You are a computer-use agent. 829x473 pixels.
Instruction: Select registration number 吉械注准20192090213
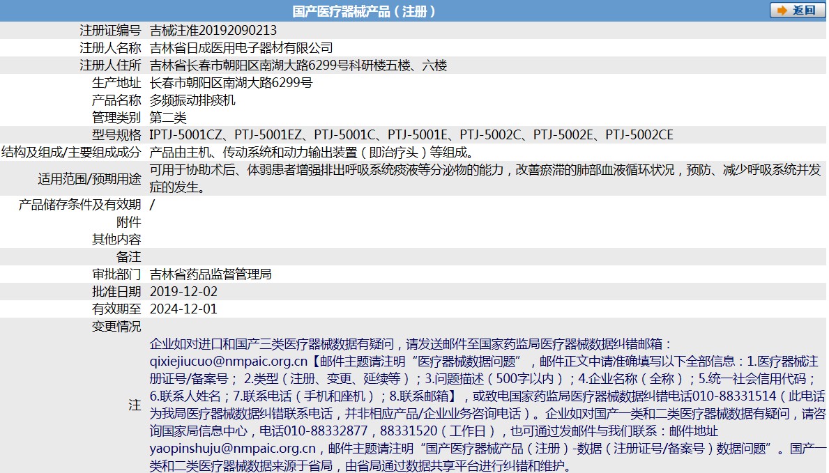click(213, 31)
